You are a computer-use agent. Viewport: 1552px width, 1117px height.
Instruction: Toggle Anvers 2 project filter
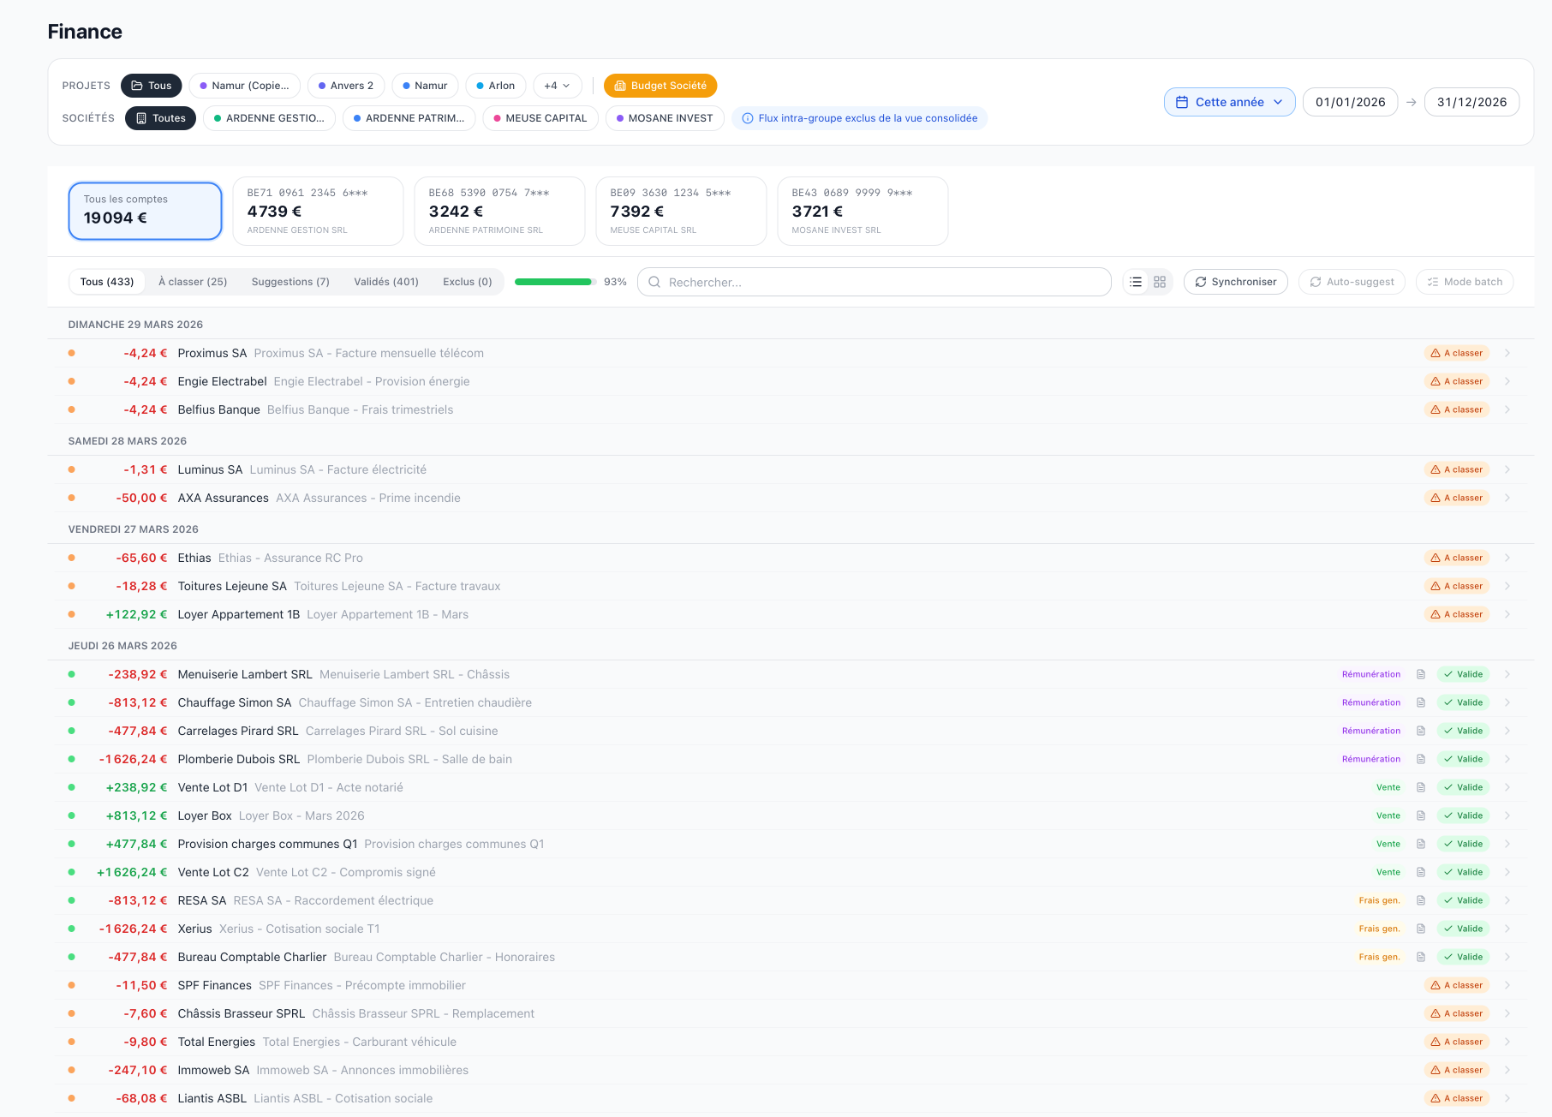point(345,86)
